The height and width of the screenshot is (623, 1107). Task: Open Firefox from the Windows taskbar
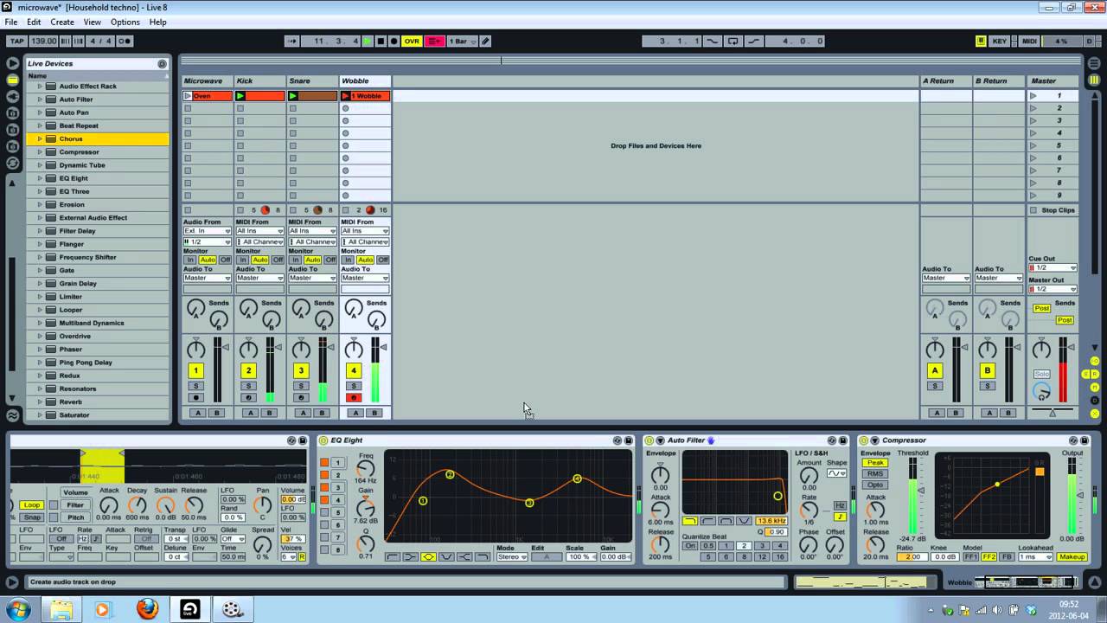[147, 609]
